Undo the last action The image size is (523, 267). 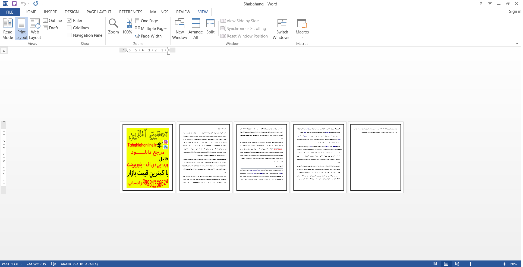tap(23, 4)
